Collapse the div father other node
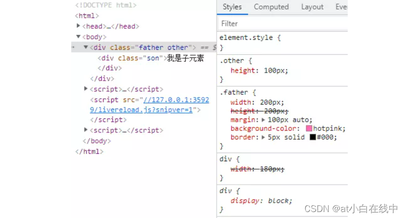The height and width of the screenshot is (218, 405). pos(86,47)
